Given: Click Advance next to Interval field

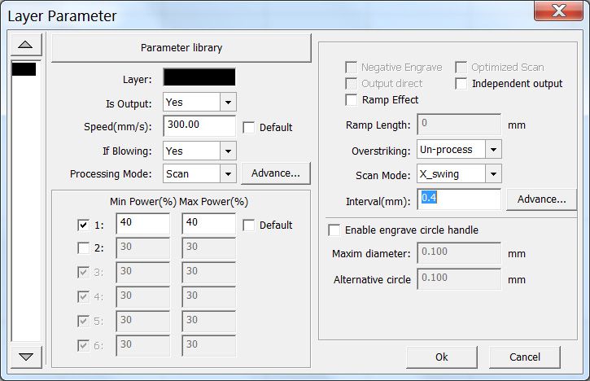Looking at the screenshot, I should tap(541, 199).
